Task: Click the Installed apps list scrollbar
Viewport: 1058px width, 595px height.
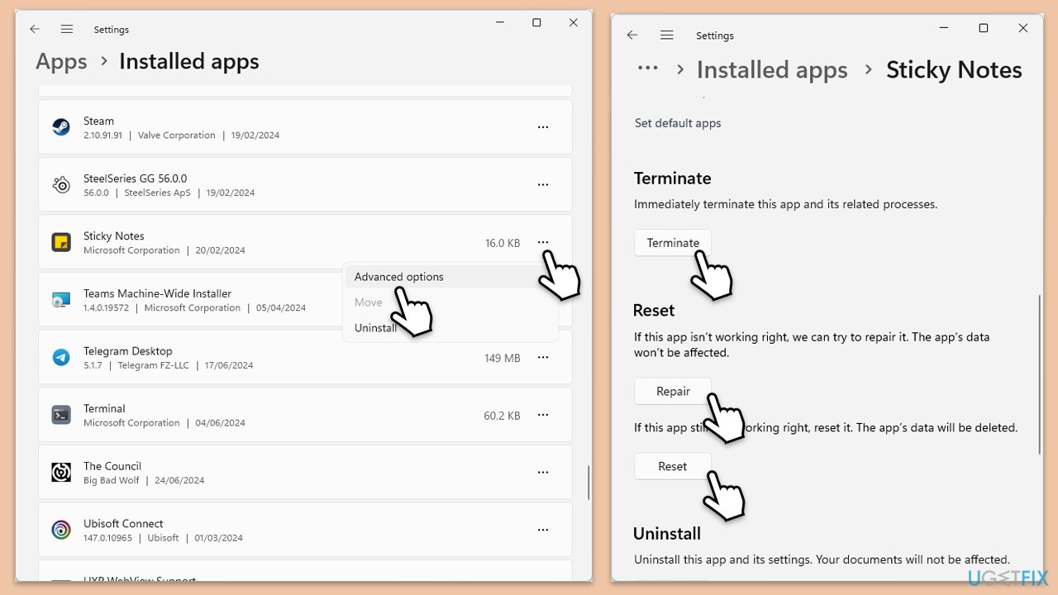Action: pos(588,482)
